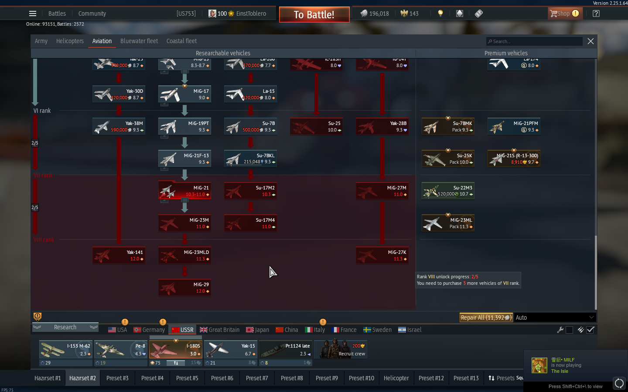Close the research tree window
Image resolution: width=628 pixels, height=392 pixels.
click(x=590, y=41)
